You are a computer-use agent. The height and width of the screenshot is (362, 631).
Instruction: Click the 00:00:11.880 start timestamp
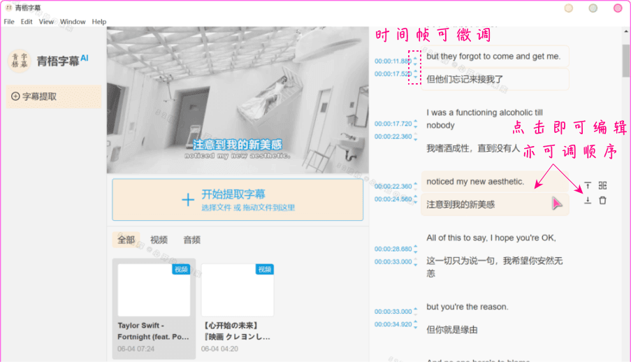(x=393, y=61)
